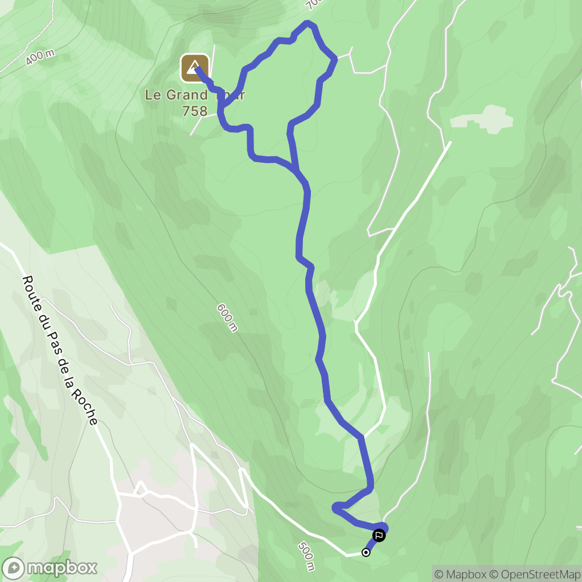Click the pale clearing patch in the northeast forest

click(482, 119)
